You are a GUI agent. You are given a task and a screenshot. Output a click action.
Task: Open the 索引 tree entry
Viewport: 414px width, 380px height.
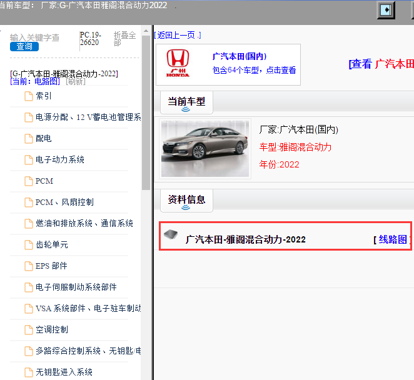click(x=44, y=96)
